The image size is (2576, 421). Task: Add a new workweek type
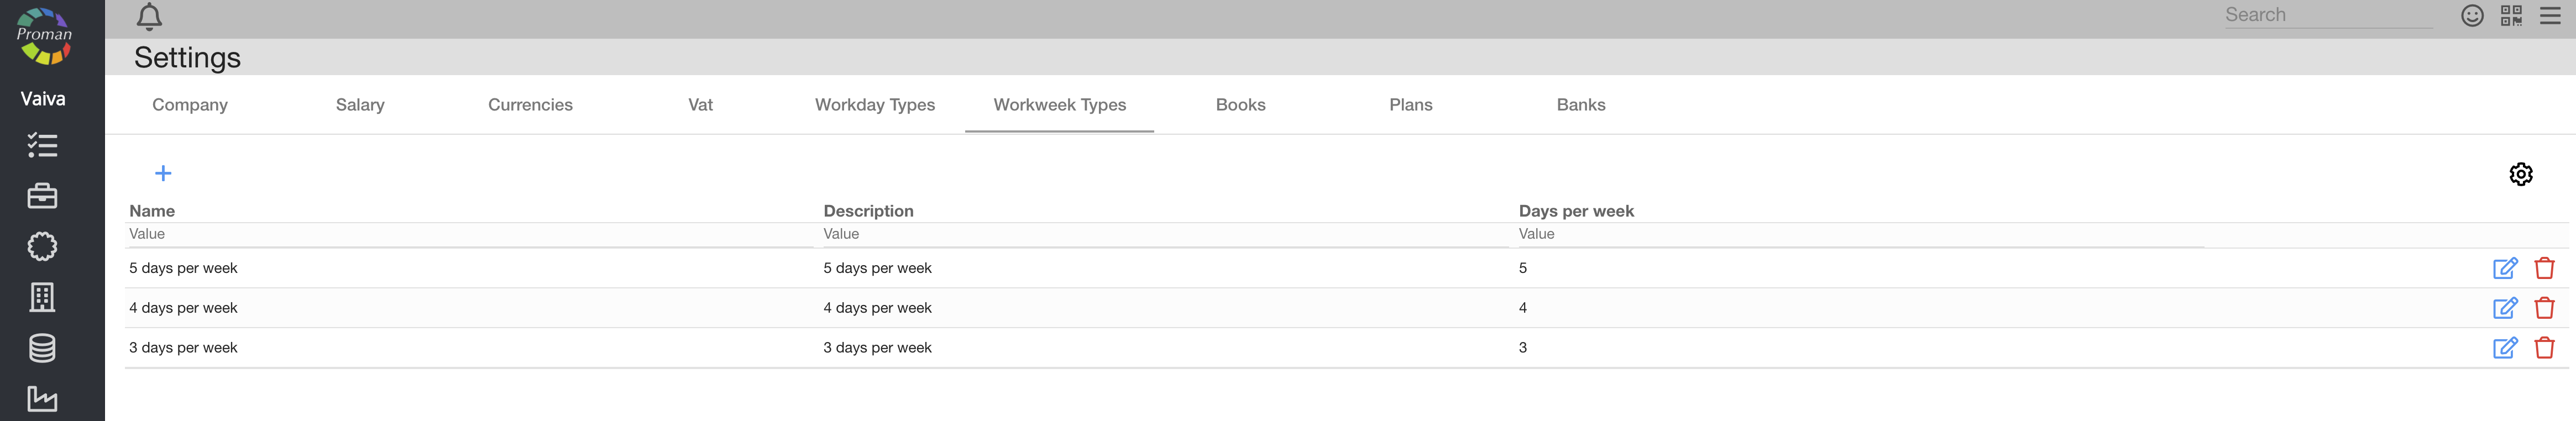[x=163, y=174]
